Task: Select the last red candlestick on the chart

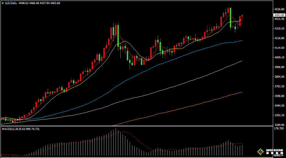Action: point(242,16)
